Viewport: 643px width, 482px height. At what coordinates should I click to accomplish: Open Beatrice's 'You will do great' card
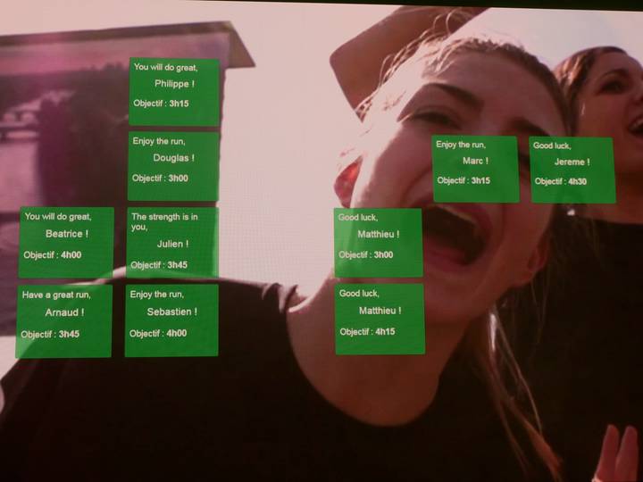click(x=66, y=242)
